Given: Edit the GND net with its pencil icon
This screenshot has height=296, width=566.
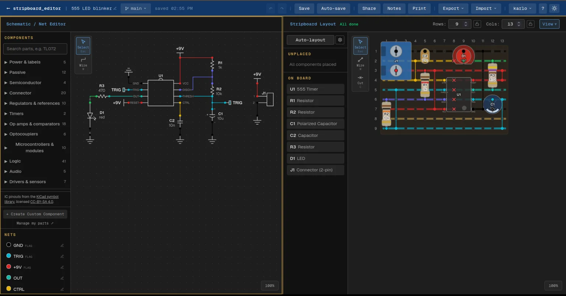Looking at the screenshot, I should [x=62, y=245].
